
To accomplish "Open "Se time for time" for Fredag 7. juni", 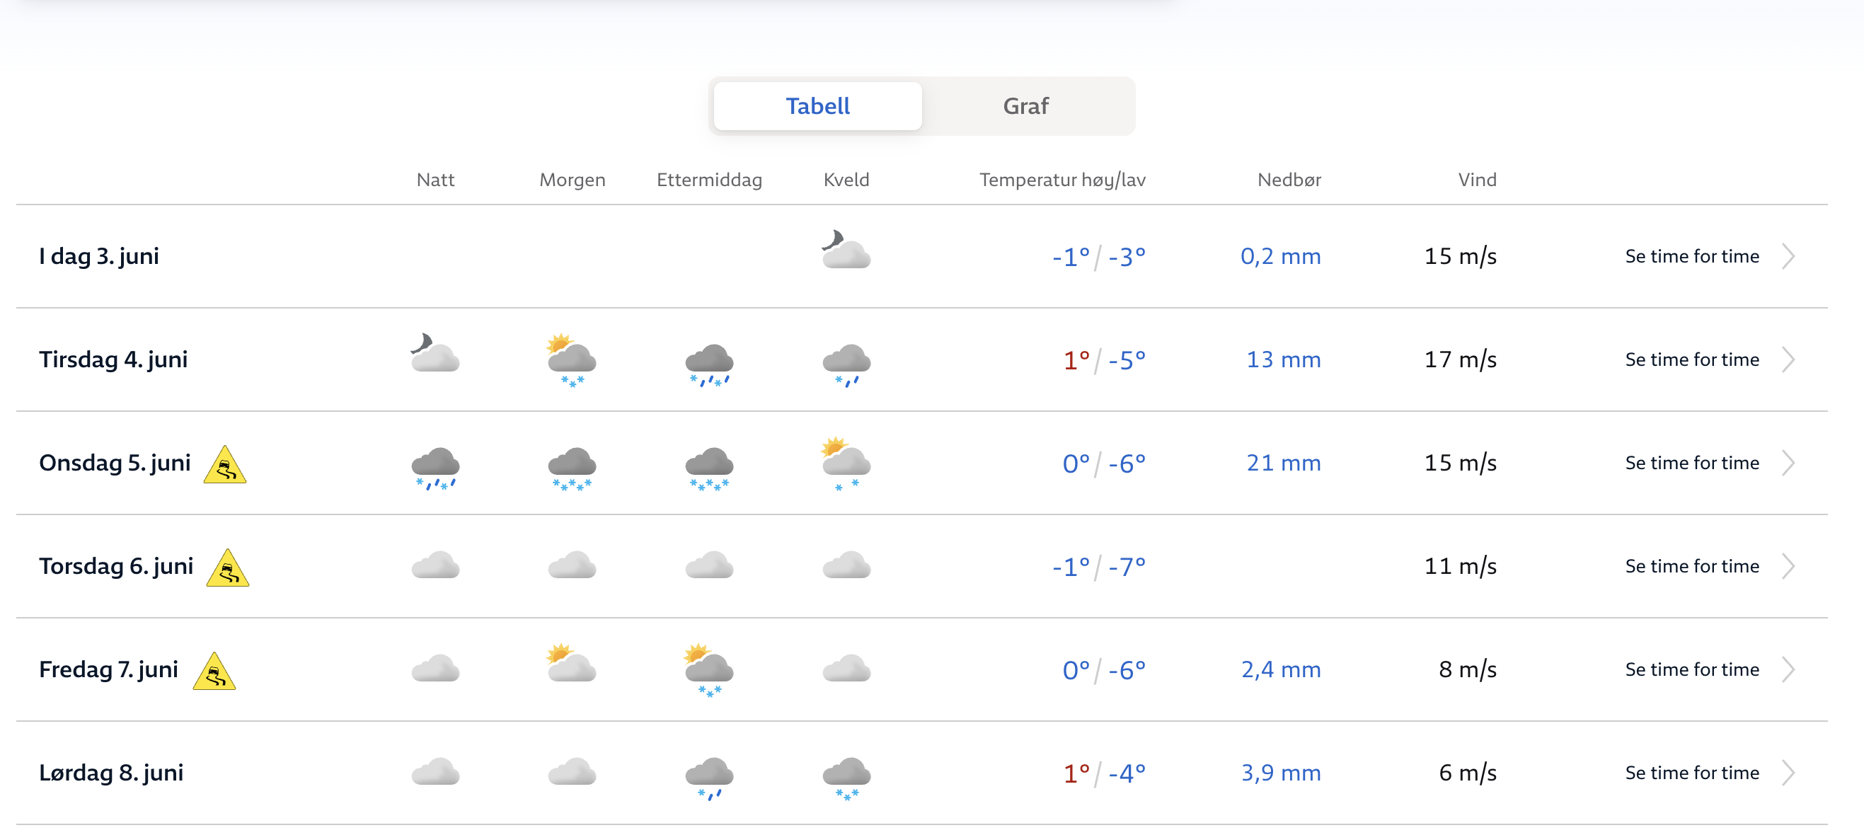I will click(1691, 670).
